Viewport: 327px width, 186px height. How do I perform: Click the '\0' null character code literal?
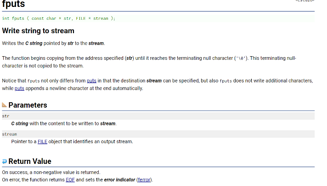click(241, 58)
